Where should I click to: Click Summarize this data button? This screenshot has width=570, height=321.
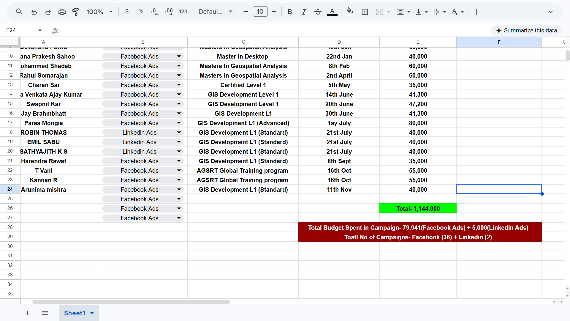point(527,30)
